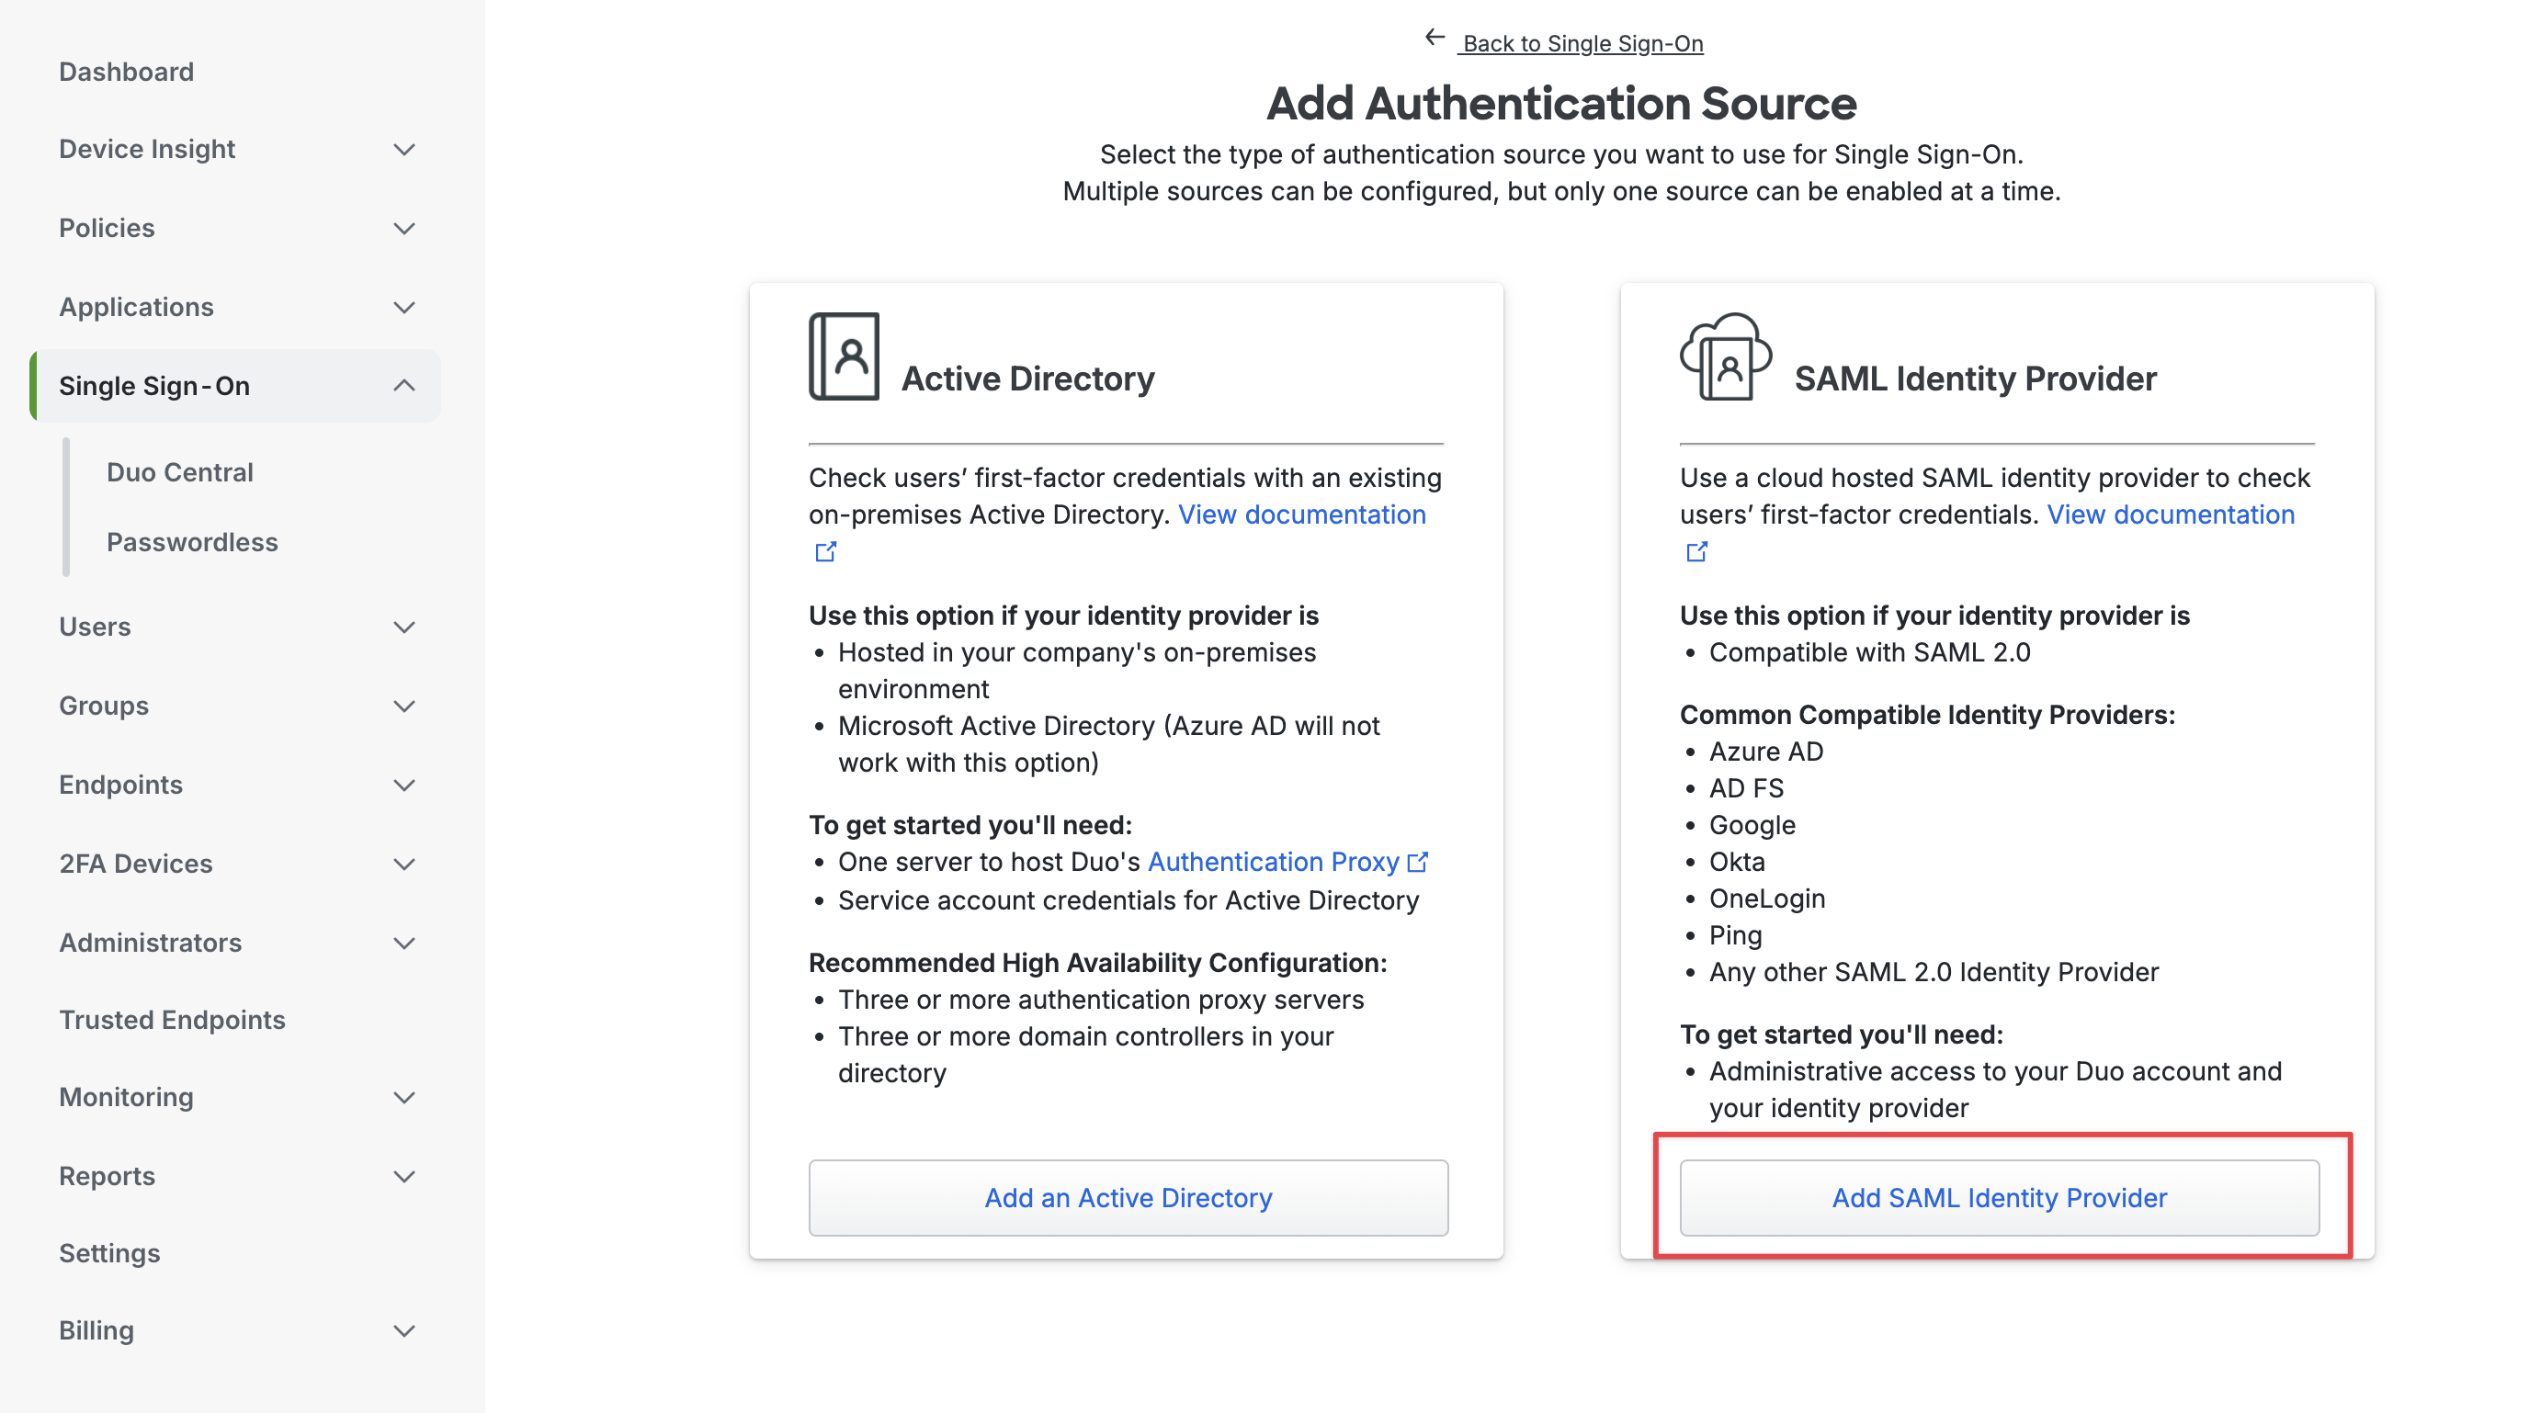This screenshot has width=2529, height=1413.
Task: Expand the Device Insight section
Action: 404,150
